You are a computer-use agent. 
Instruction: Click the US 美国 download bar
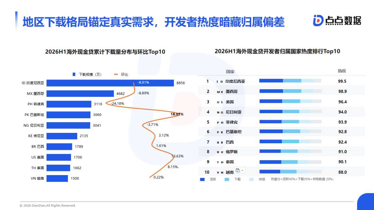[59, 157]
